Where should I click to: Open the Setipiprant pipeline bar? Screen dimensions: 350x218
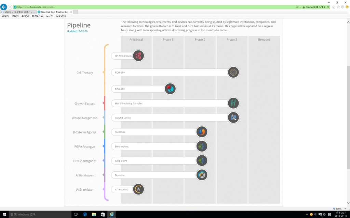pyautogui.click(x=159, y=161)
